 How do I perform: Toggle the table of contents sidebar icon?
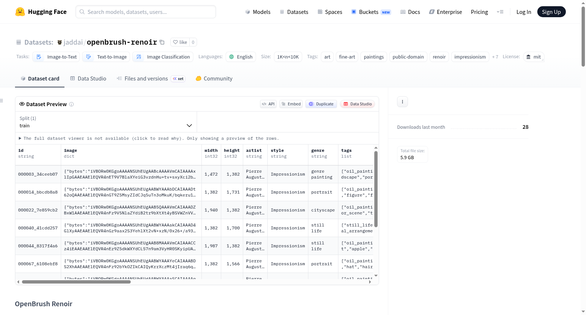pyautogui.click(x=1, y=101)
